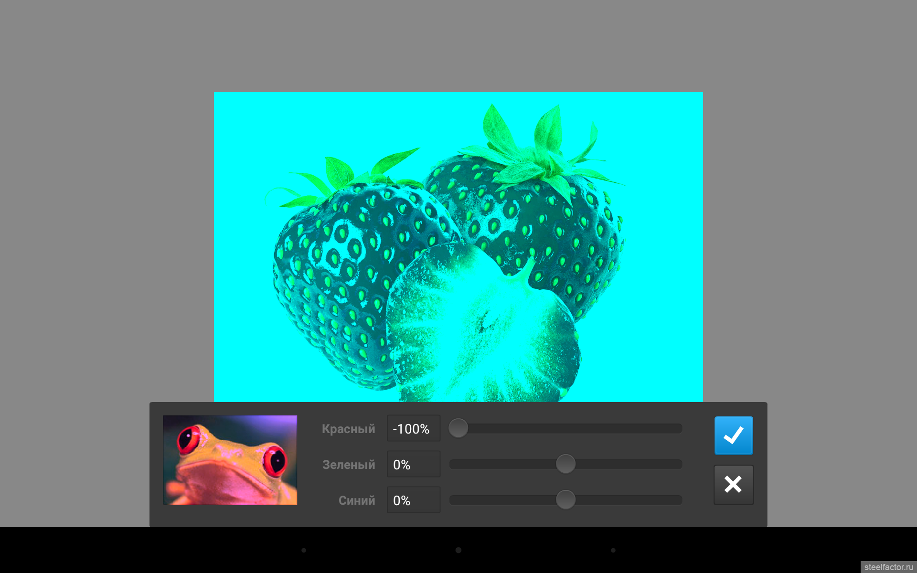Tap the frog preview thumbnail
Viewport: 917px width, 573px height.
(x=230, y=460)
